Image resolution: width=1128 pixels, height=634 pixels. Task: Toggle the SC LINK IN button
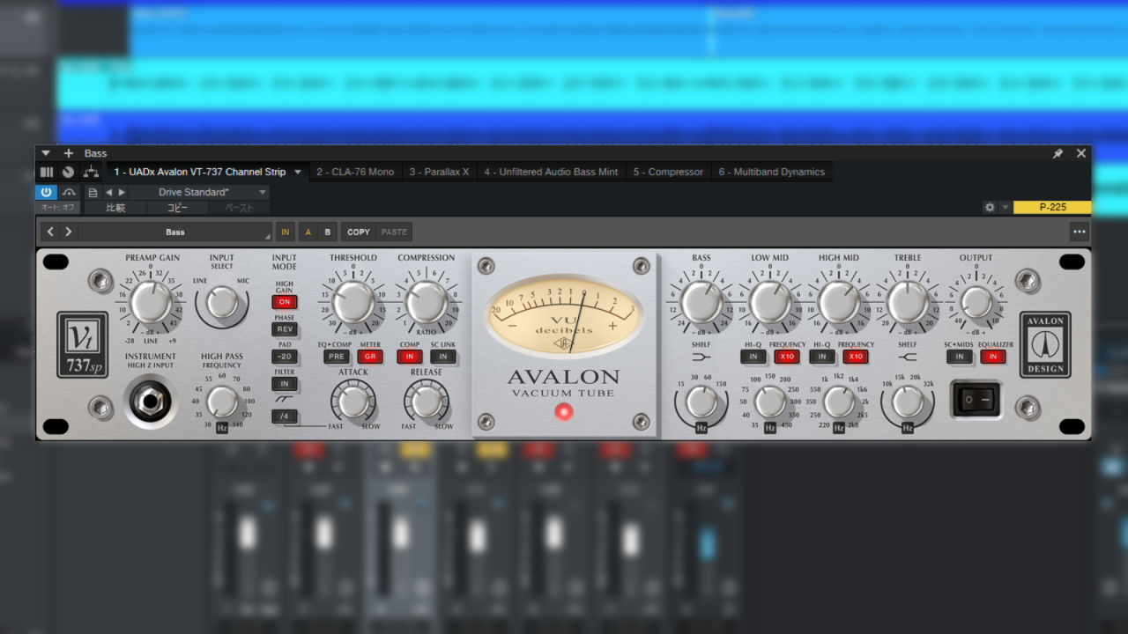point(442,357)
